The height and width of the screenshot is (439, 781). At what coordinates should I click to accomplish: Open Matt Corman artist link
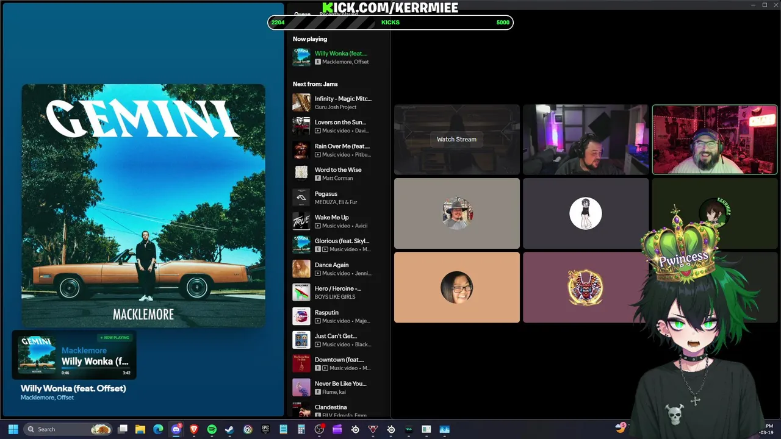click(x=337, y=179)
